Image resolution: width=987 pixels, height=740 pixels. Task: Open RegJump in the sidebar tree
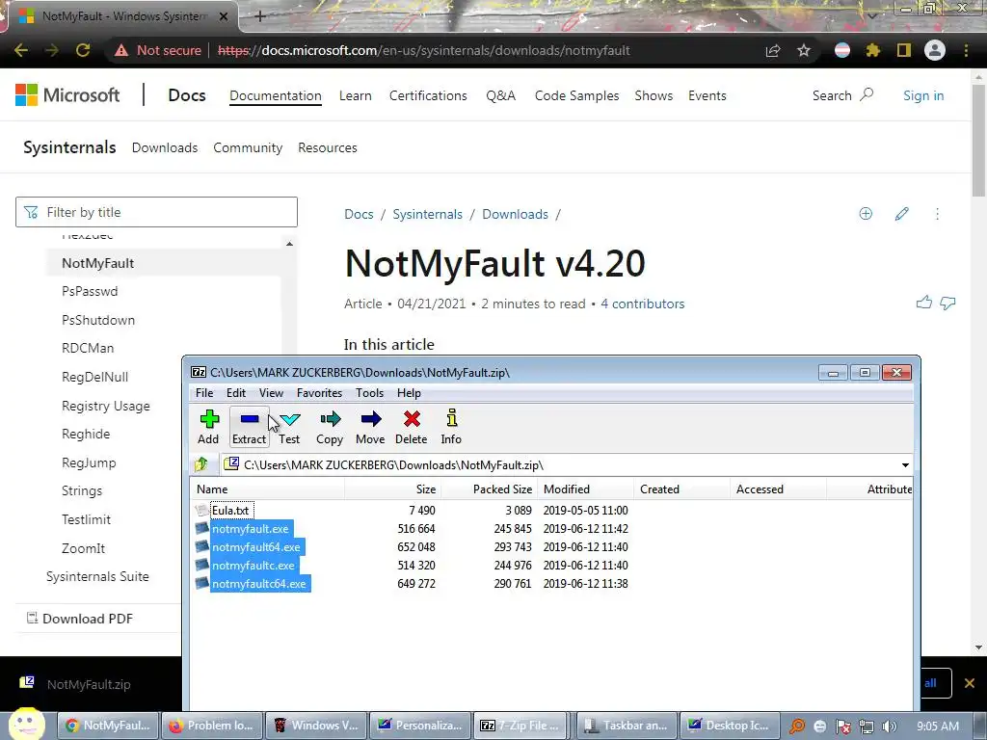[89, 462]
